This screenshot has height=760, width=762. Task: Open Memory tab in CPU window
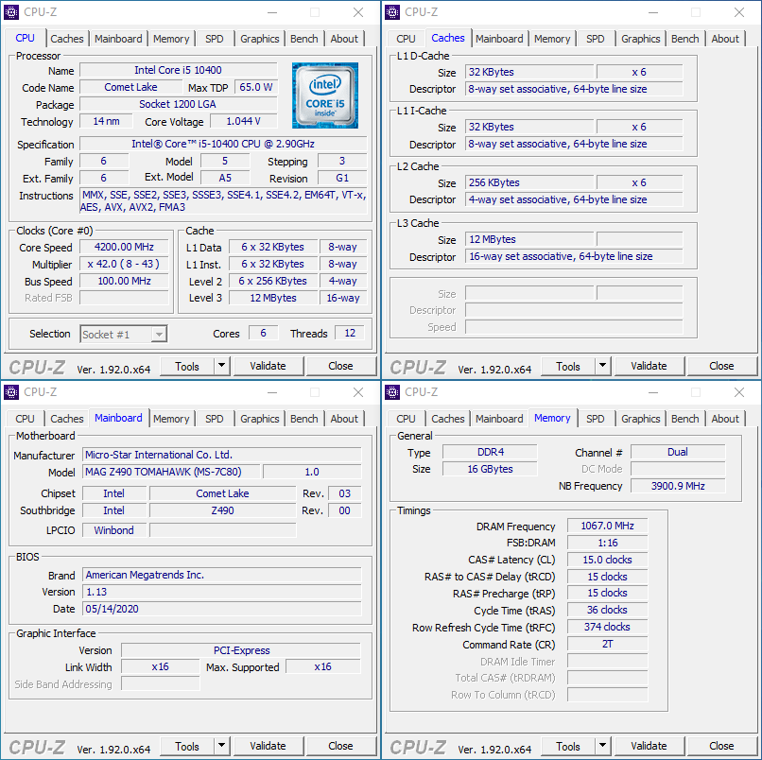click(x=171, y=39)
